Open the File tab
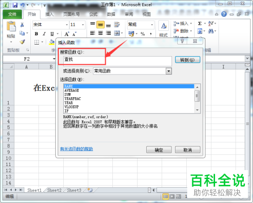 pyautogui.click(x=12, y=14)
